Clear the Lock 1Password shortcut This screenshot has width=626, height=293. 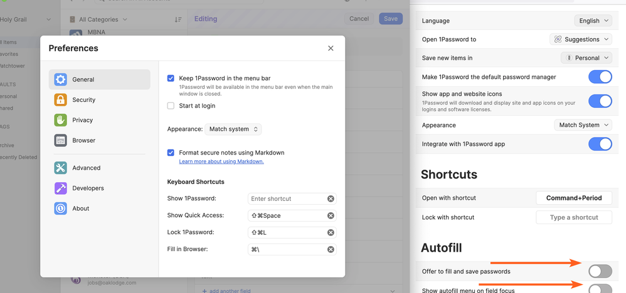pos(331,232)
